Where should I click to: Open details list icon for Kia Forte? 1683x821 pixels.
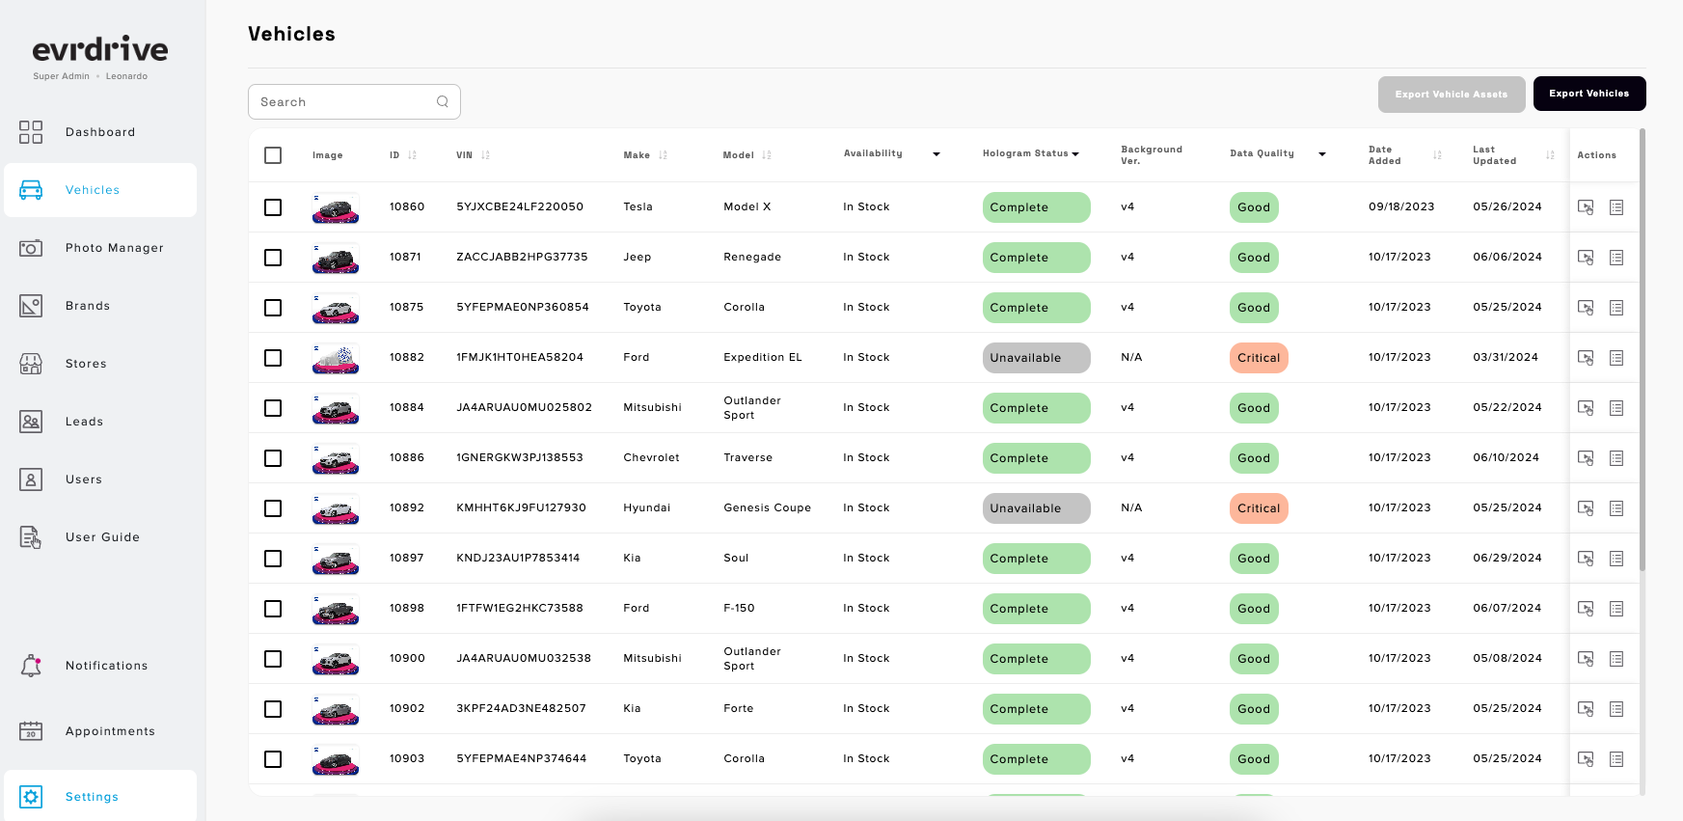pos(1616,709)
